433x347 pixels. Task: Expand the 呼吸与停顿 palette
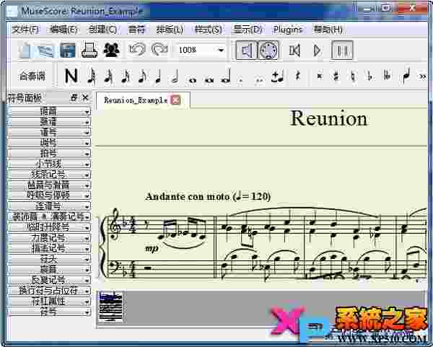(x=49, y=196)
